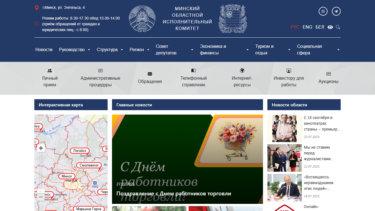Screen dimensions: 375x211
Task: Click the Аукционы newspaper icon
Action: pos(329,74)
